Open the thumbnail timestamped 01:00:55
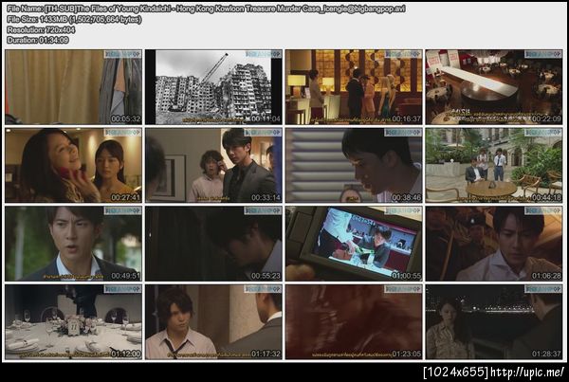 [354, 244]
